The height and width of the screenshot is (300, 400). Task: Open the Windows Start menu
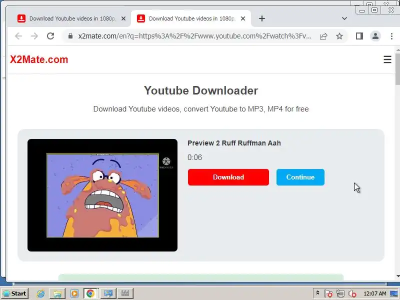tap(15, 293)
